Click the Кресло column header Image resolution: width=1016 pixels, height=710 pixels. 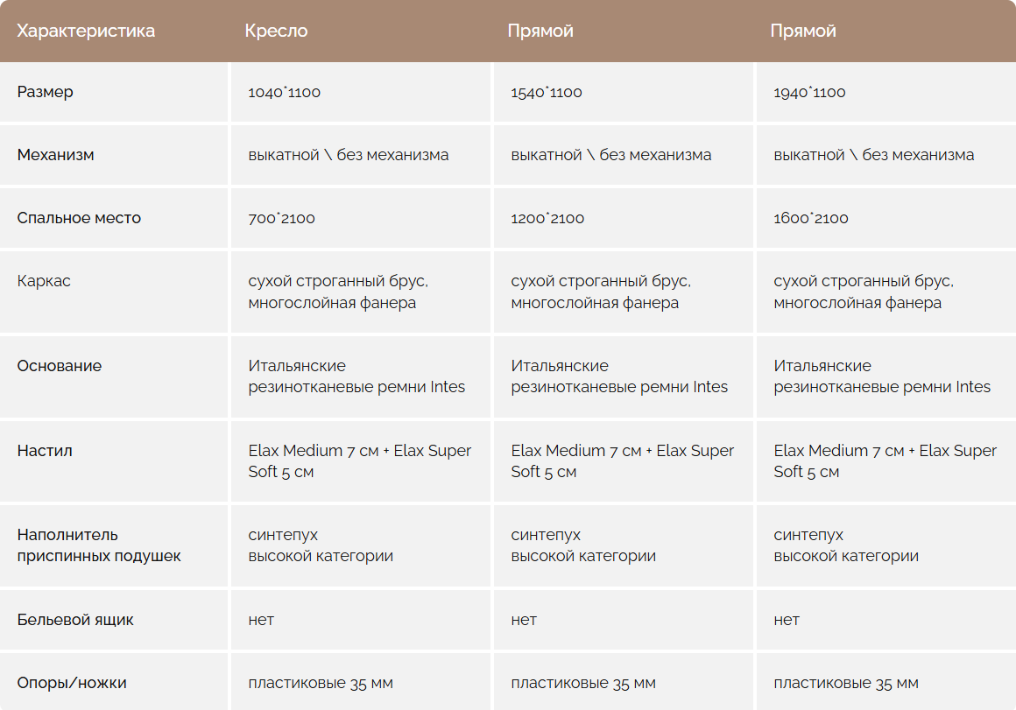pyautogui.click(x=276, y=32)
